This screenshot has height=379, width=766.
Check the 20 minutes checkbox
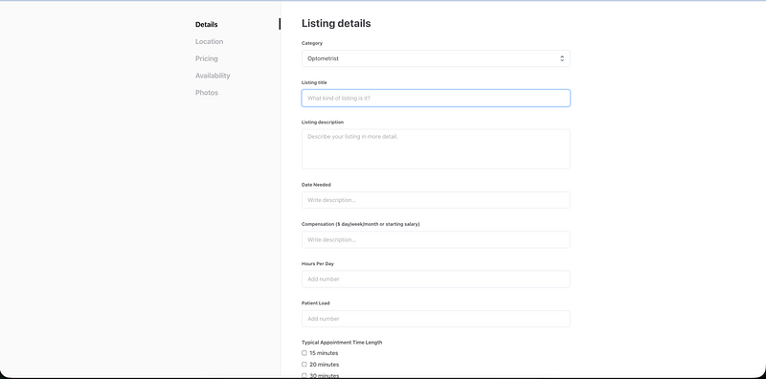click(304, 365)
